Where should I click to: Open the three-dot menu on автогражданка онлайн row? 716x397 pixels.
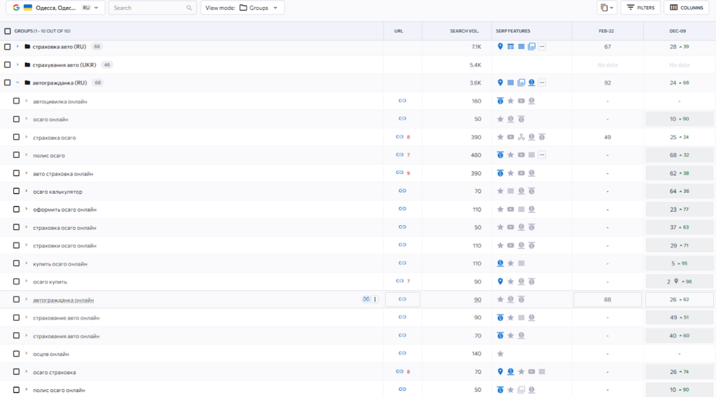[375, 299]
